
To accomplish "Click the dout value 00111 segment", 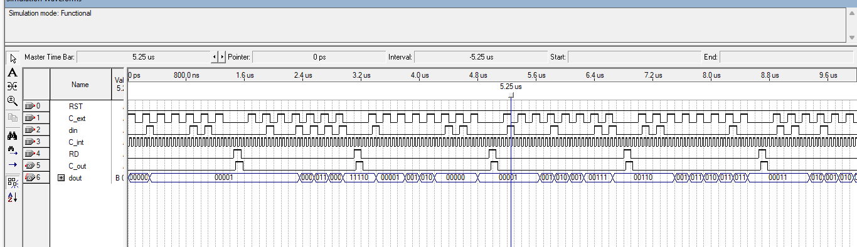I will [x=599, y=178].
